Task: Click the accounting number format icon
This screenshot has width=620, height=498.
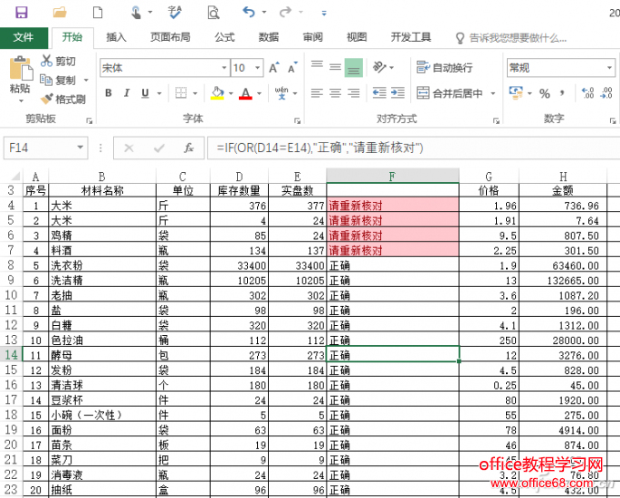Action: tap(516, 92)
